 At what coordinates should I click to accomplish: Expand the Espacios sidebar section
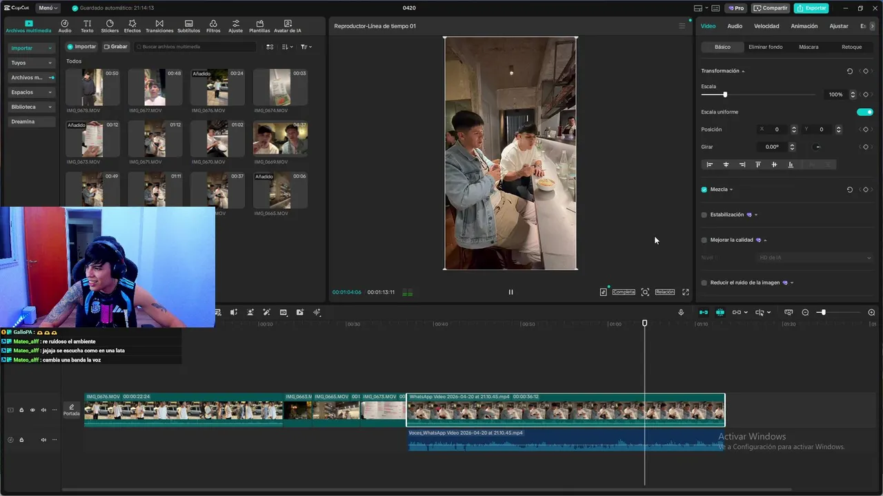point(32,92)
